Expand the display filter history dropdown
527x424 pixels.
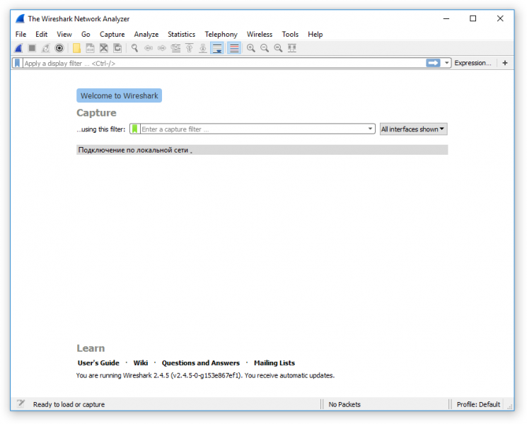[446, 63]
